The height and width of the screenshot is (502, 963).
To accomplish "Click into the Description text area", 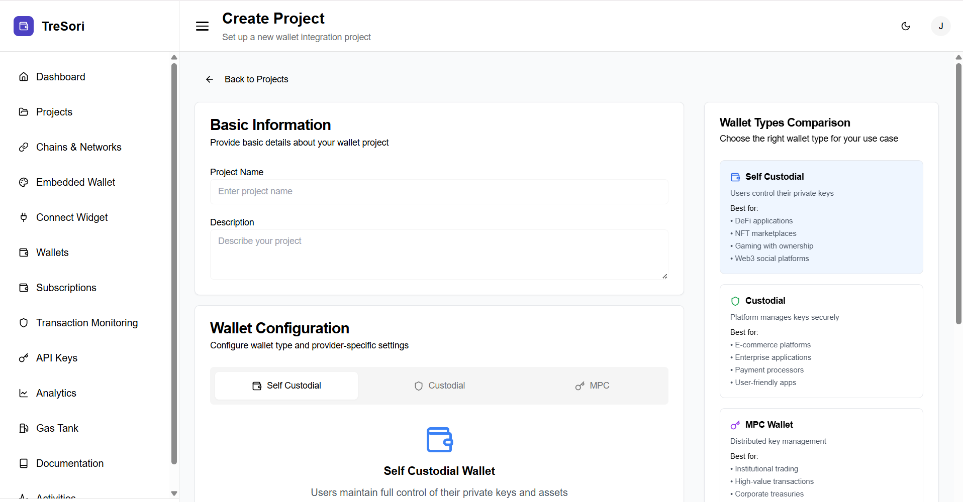I will [x=439, y=254].
